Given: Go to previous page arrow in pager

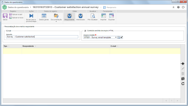Looking at the screenshot, I should 166,101.
